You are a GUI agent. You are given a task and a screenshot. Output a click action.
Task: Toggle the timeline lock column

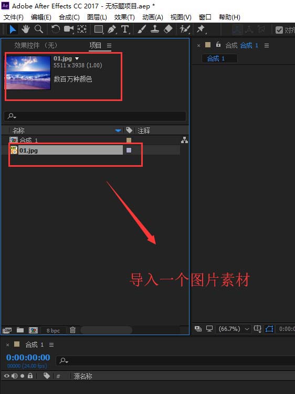tap(30, 376)
